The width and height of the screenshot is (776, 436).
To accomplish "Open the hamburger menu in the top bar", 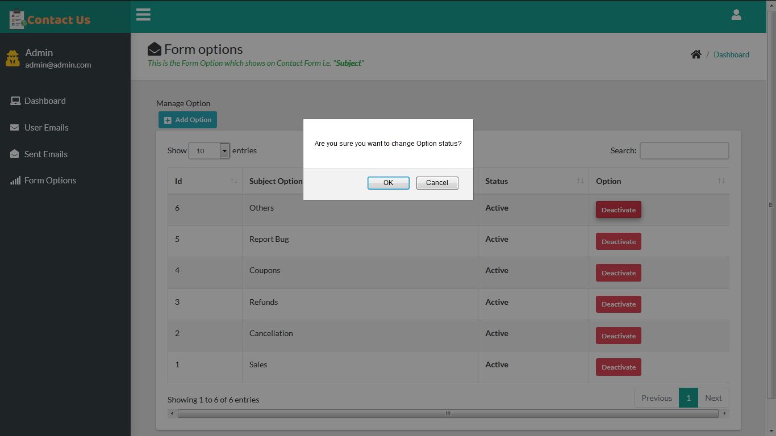I will 143,15.
